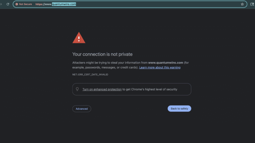The width and height of the screenshot is (255, 143).
Task: Open the Learn more about this warning link
Action: pyautogui.click(x=160, y=67)
